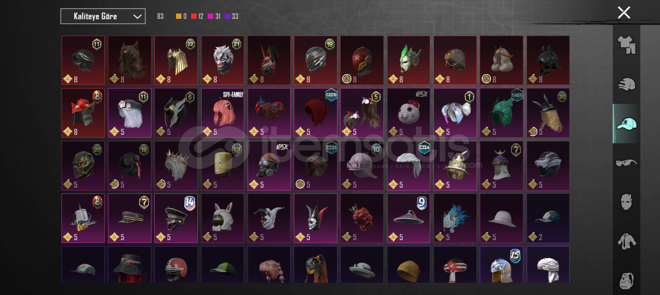Select the SPY-FAMILY pink hair item
The image size is (660, 295).
coord(223,113)
